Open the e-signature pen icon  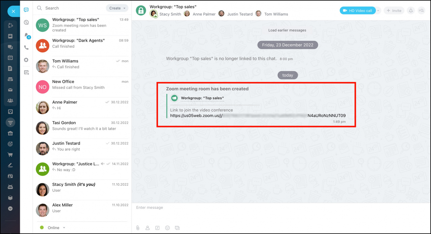10,165
